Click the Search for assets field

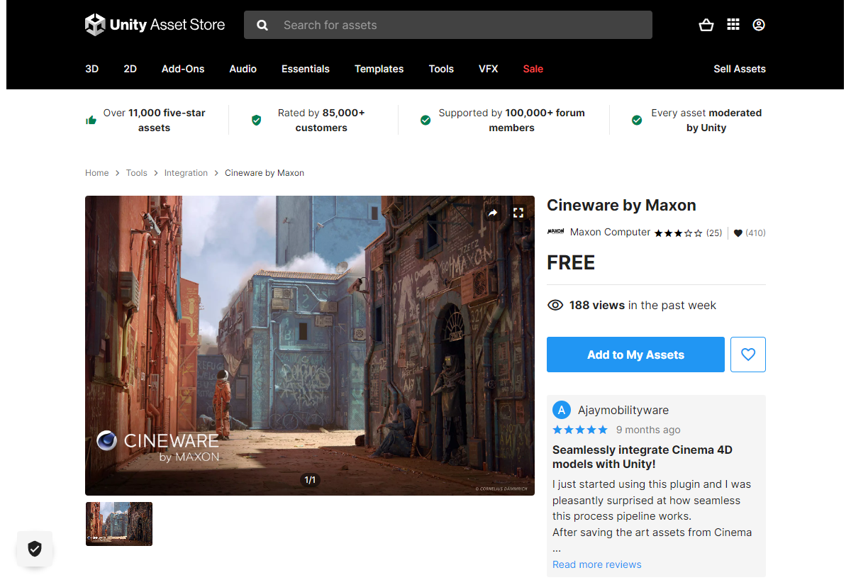click(x=448, y=25)
